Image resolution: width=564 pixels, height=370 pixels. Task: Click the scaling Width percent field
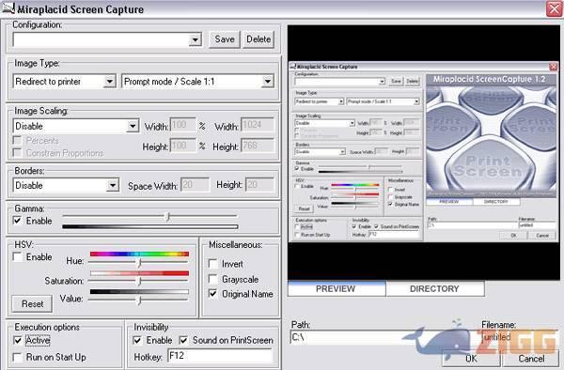click(183, 125)
